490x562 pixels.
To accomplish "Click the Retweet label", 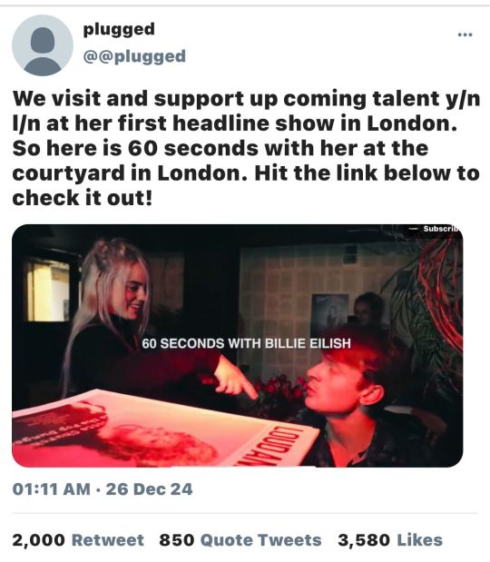I will tap(108, 540).
